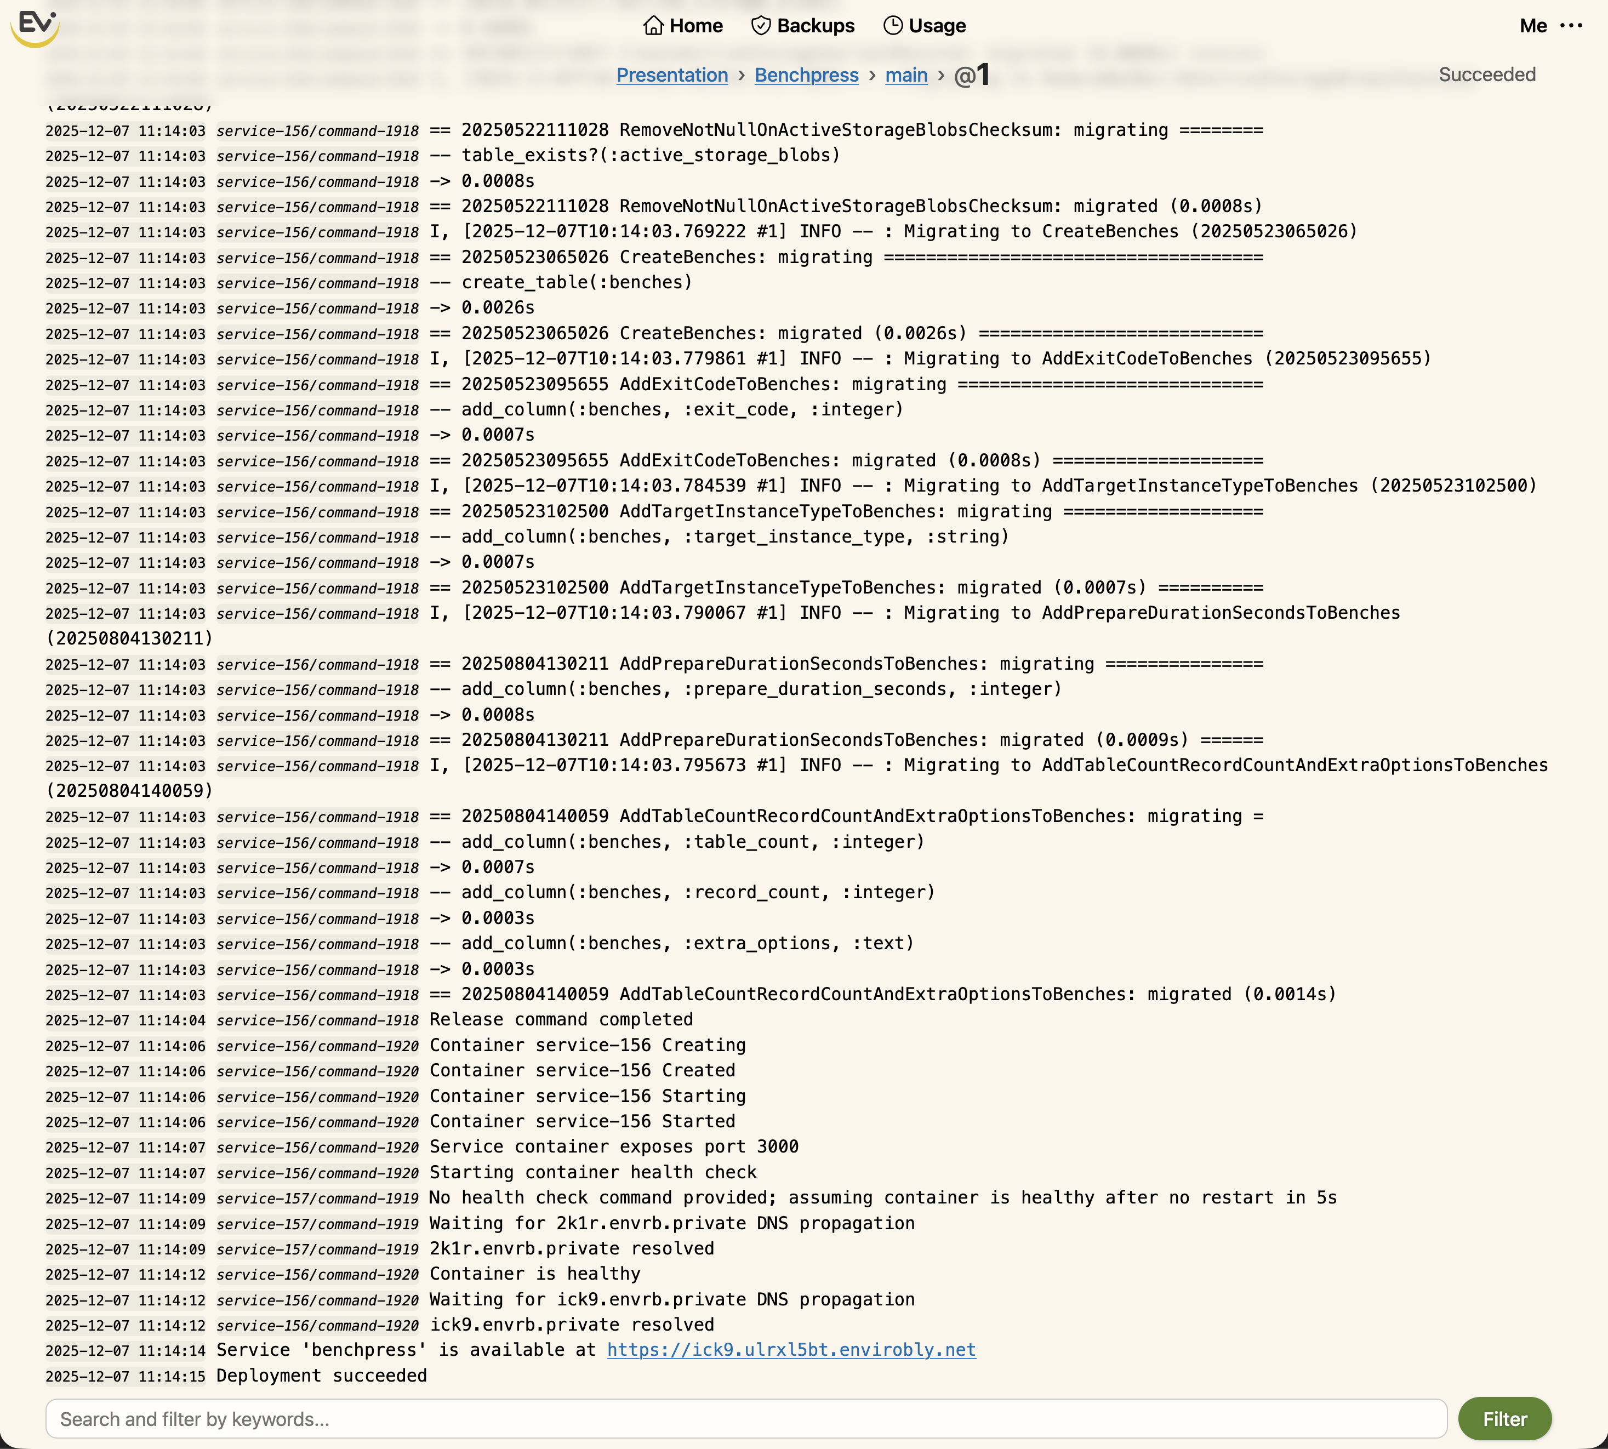This screenshot has height=1449, width=1608.
Task: Navigate to the main breadcrumb link
Action: (906, 75)
